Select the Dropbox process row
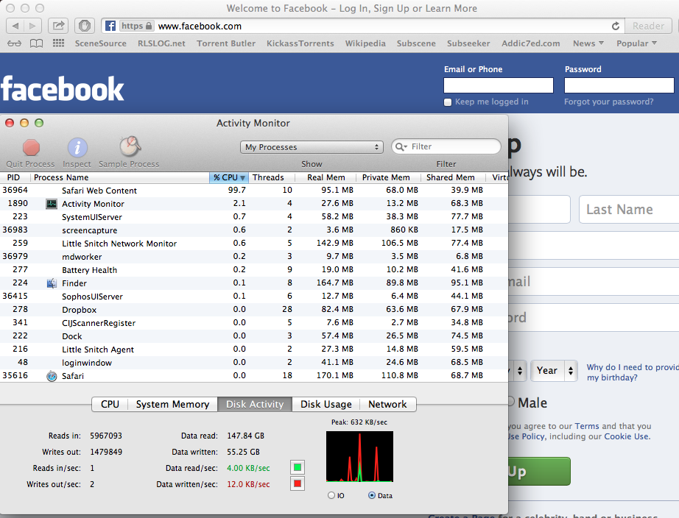Viewport: 679px width, 518px height. (x=254, y=310)
